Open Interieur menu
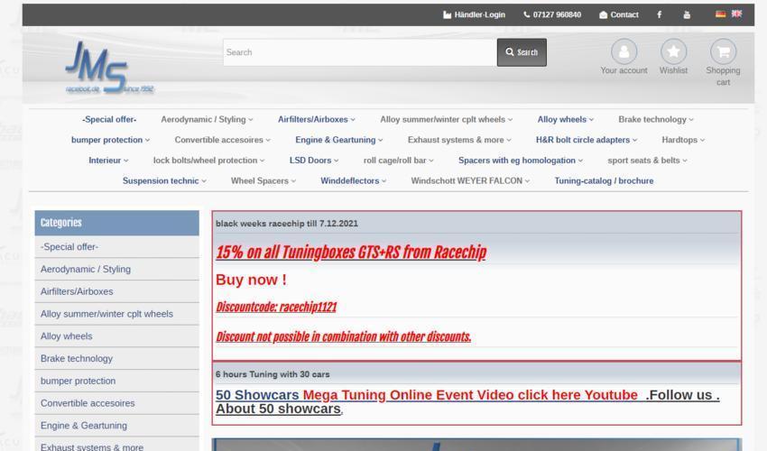Viewport: 767px width, 451px height. coord(108,161)
